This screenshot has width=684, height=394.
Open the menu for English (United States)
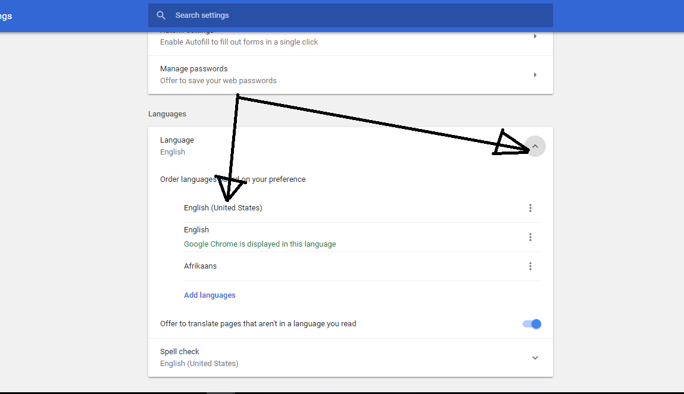(x=530, y=207)
